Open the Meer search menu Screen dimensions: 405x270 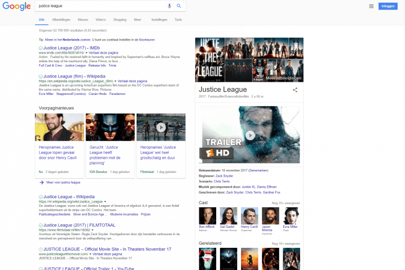tap(138, 20)
